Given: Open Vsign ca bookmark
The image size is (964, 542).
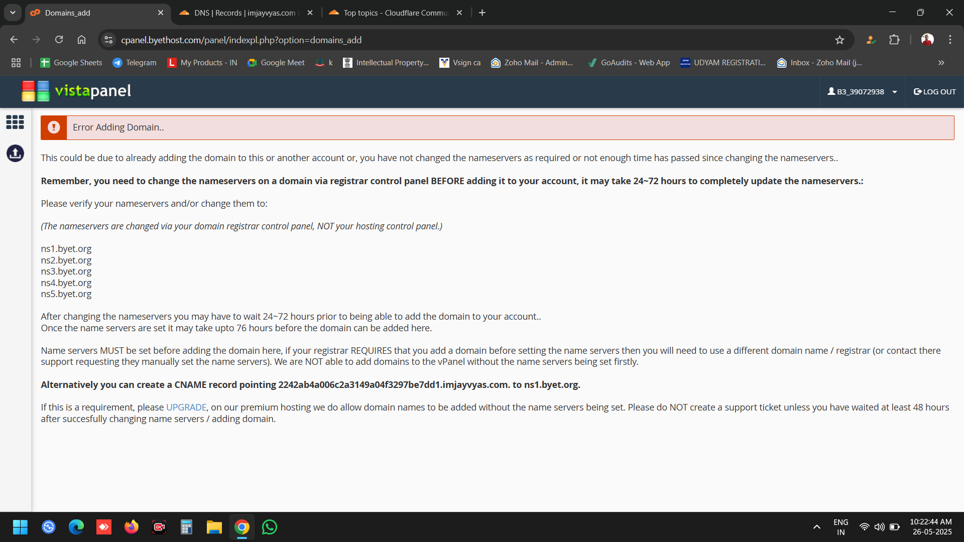Looking at the screenshot, I should click(x=460, y=63).
